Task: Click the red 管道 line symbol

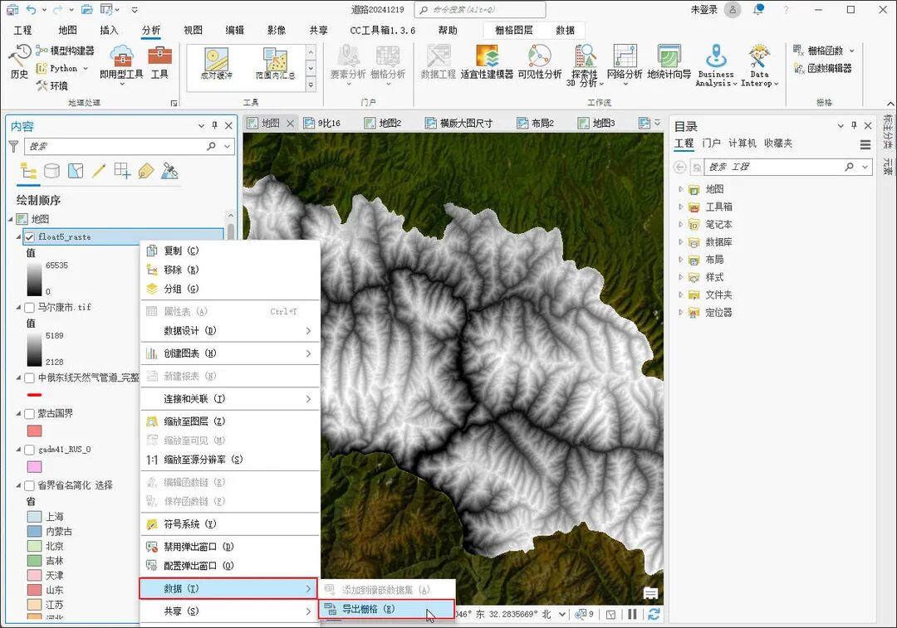Action: (x=34, y=395)
